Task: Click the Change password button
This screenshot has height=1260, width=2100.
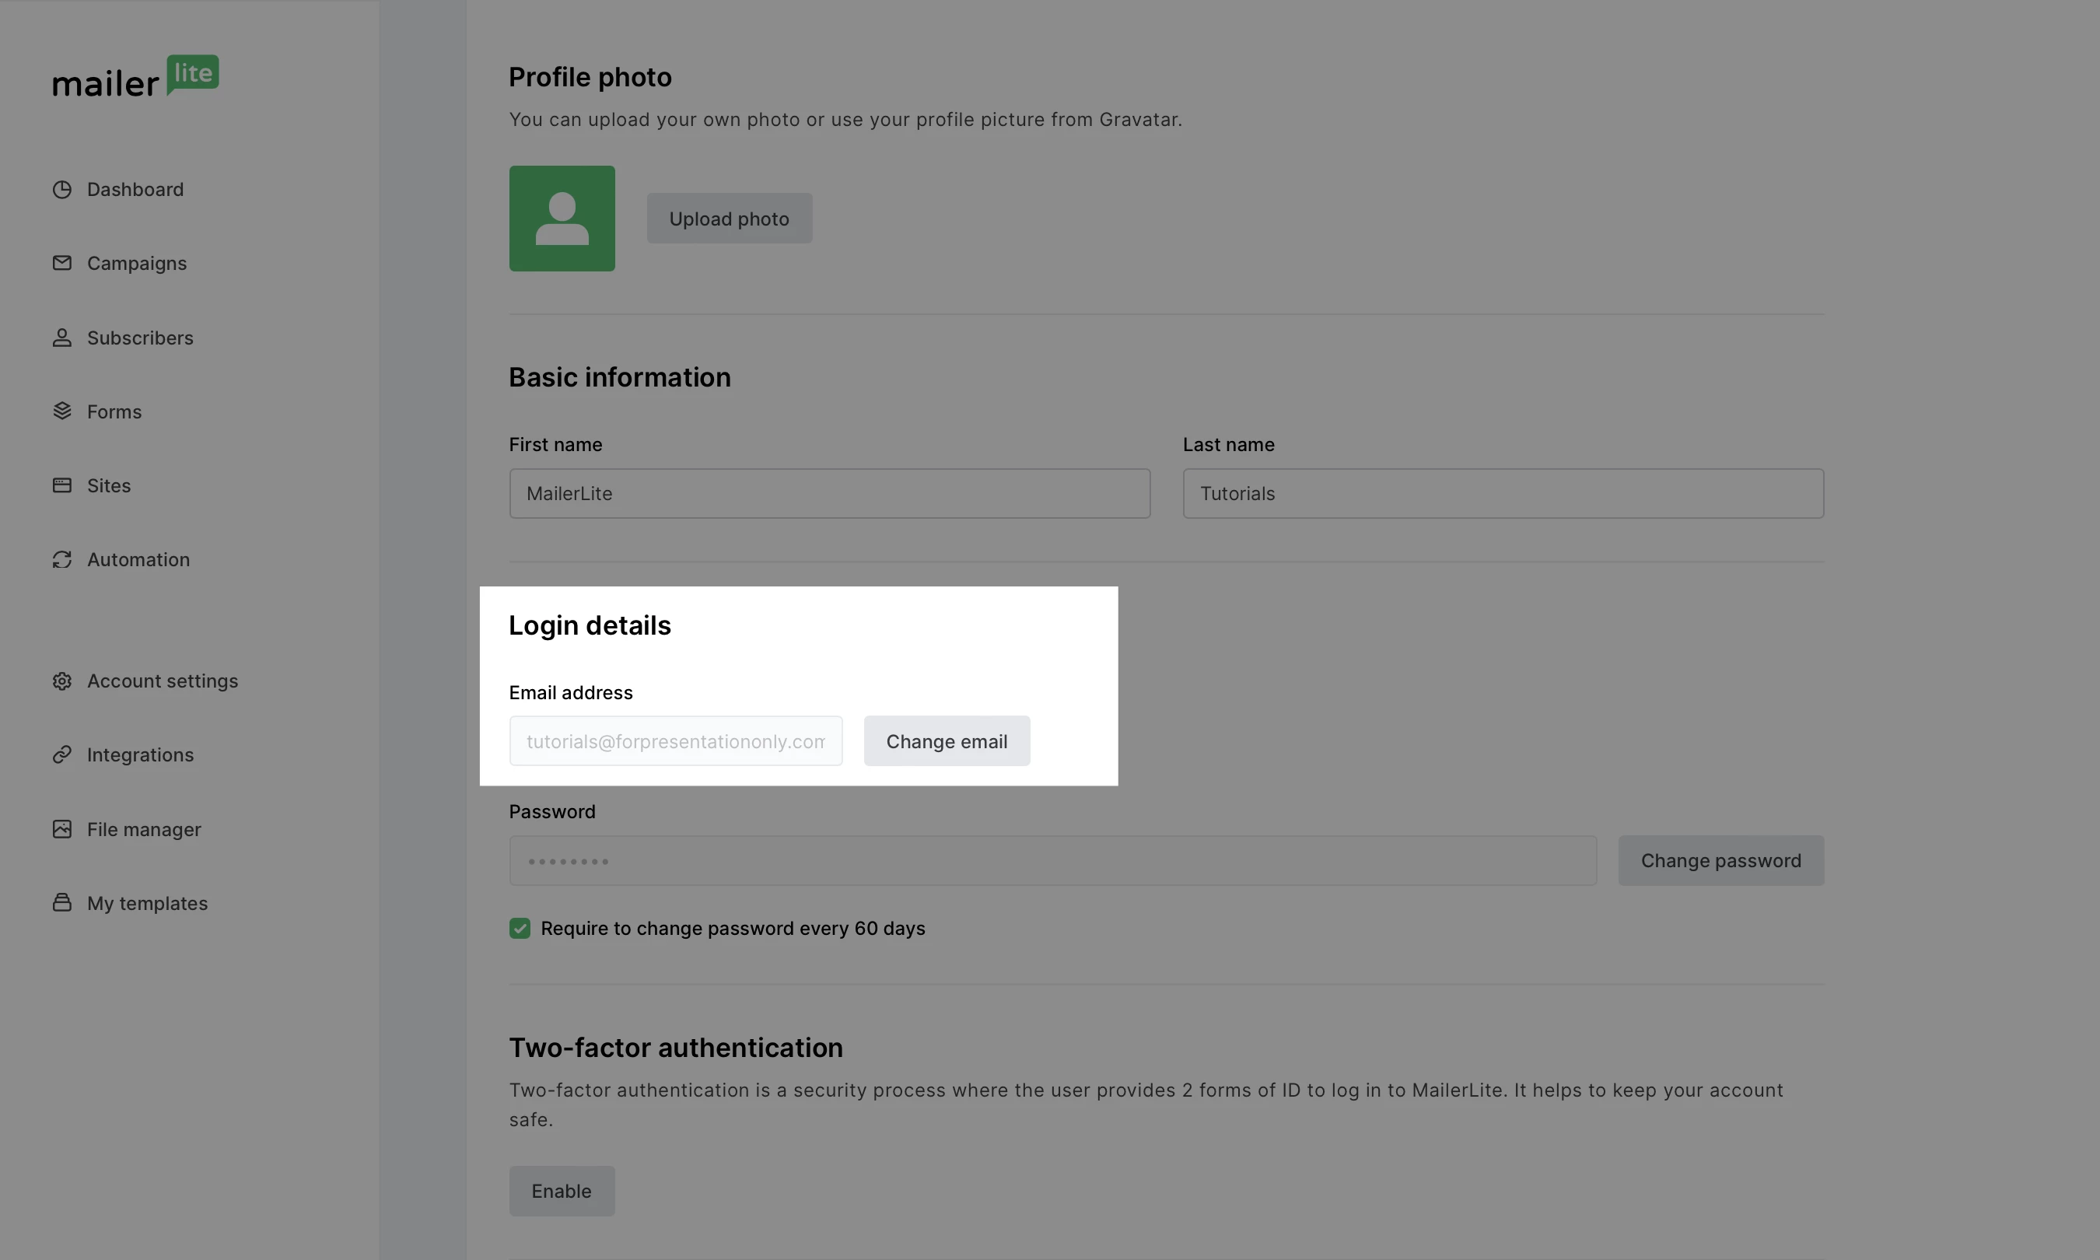Action: click(x=1720, y=861)
